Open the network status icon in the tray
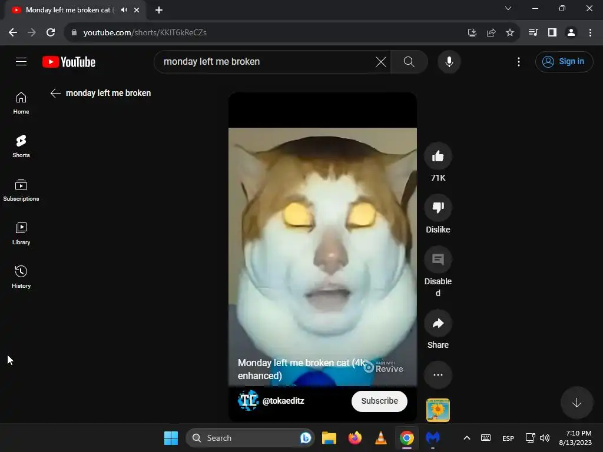This screenshot has width=603, height=452. (x=531, y=438)
